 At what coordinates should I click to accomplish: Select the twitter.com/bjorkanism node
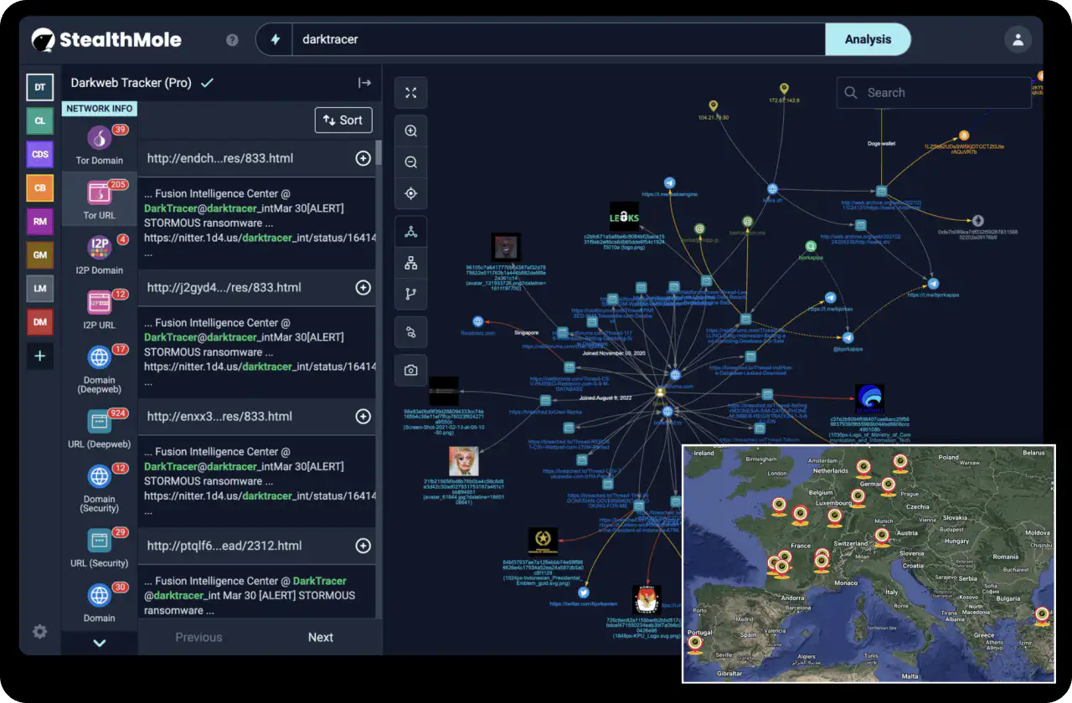pyautogui.click(x=584, y=592)
